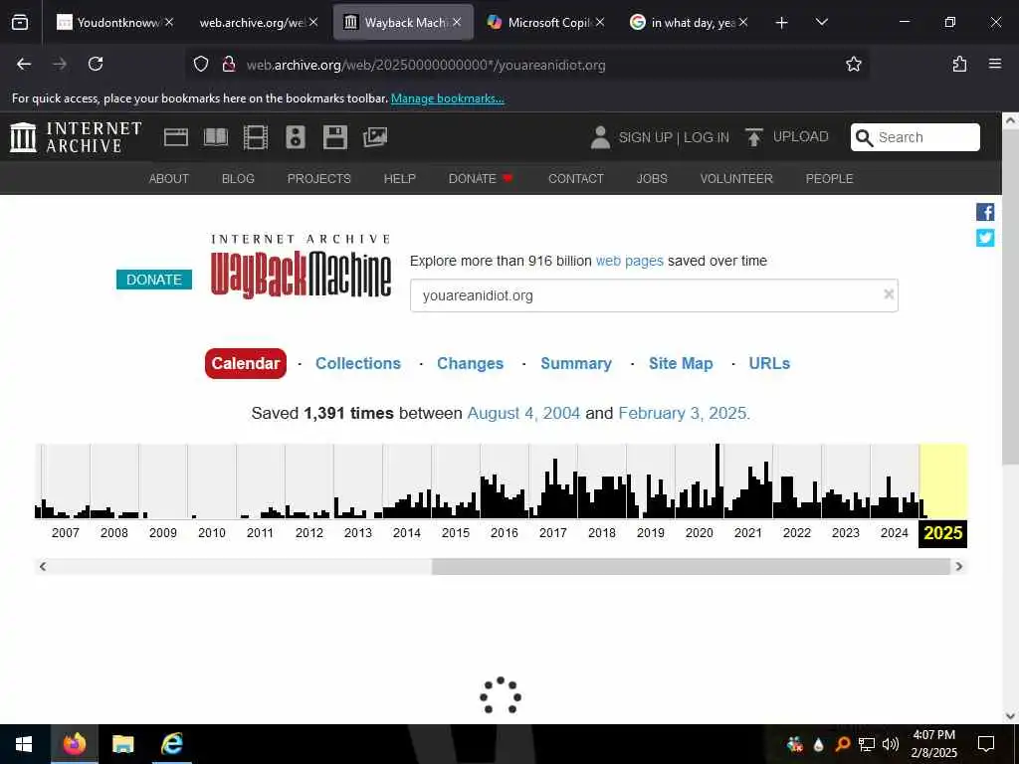This screenshot has width=1019, height=764.
Task: Open the Internet Archive software floppy icon
Action: point(335,137)
